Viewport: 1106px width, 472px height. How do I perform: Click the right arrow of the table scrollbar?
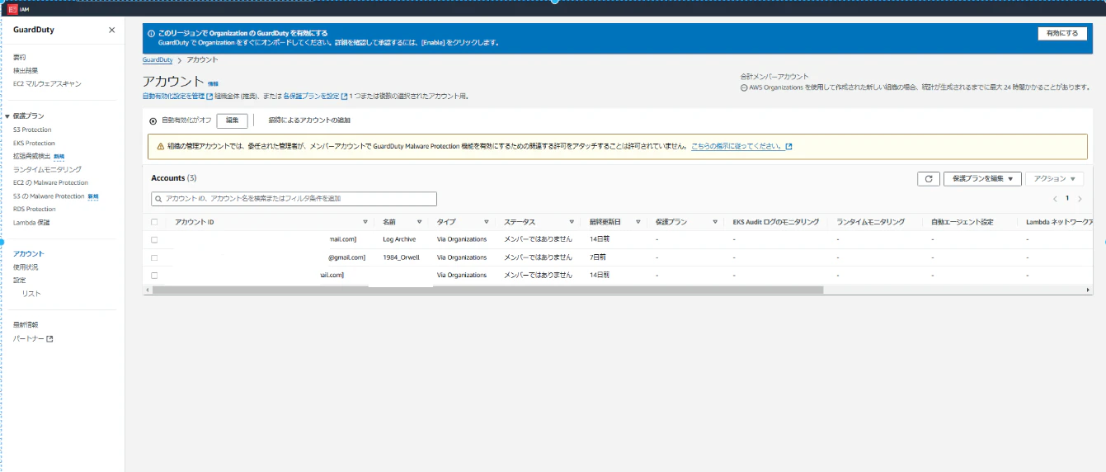pyautogui.click(x=1088, y=290)
